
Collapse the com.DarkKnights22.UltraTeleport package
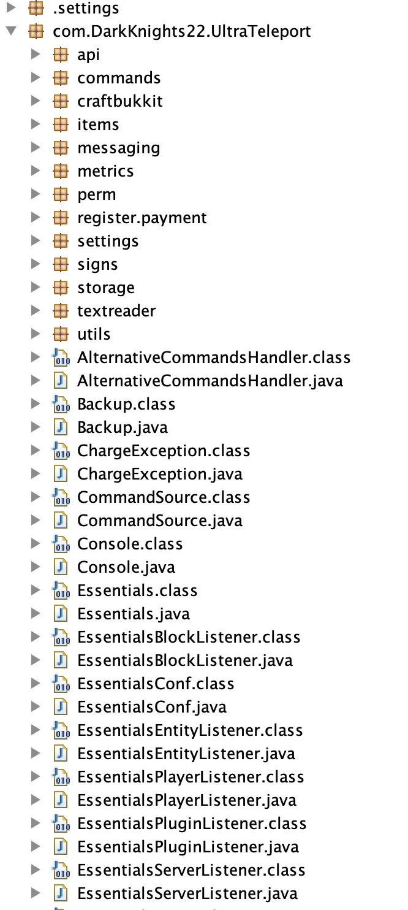11,31
